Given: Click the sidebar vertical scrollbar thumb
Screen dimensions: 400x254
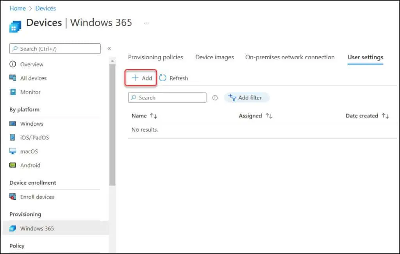Looking at the screenshot, I should [x=112, y=125].
